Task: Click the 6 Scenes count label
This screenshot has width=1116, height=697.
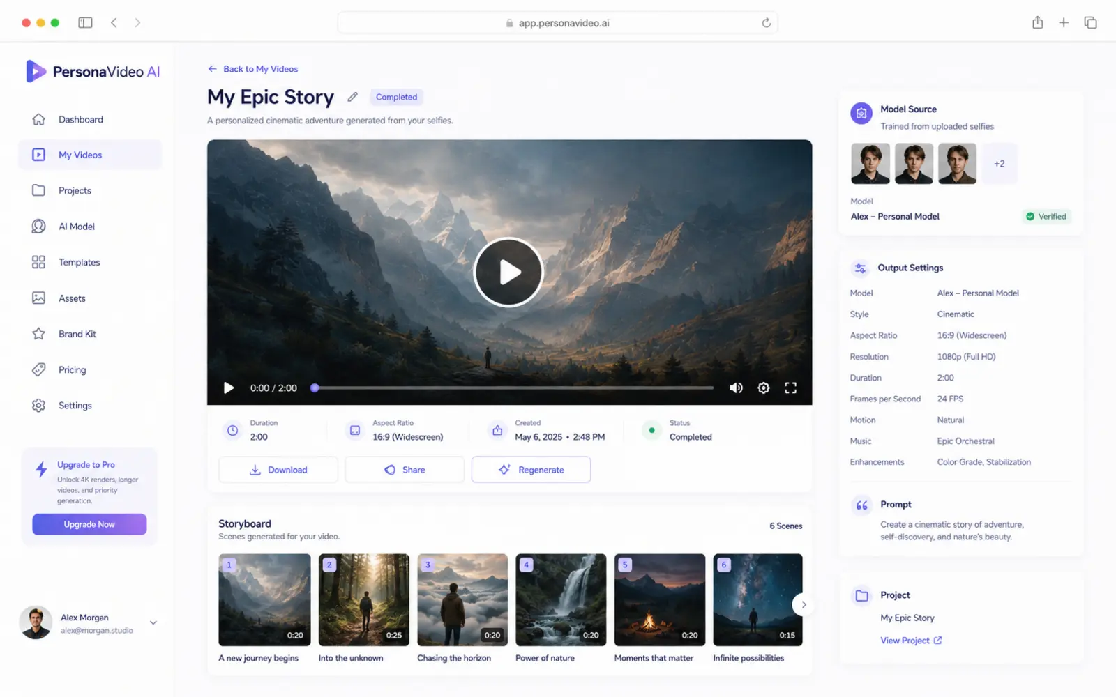Action: tap(785, 526)
